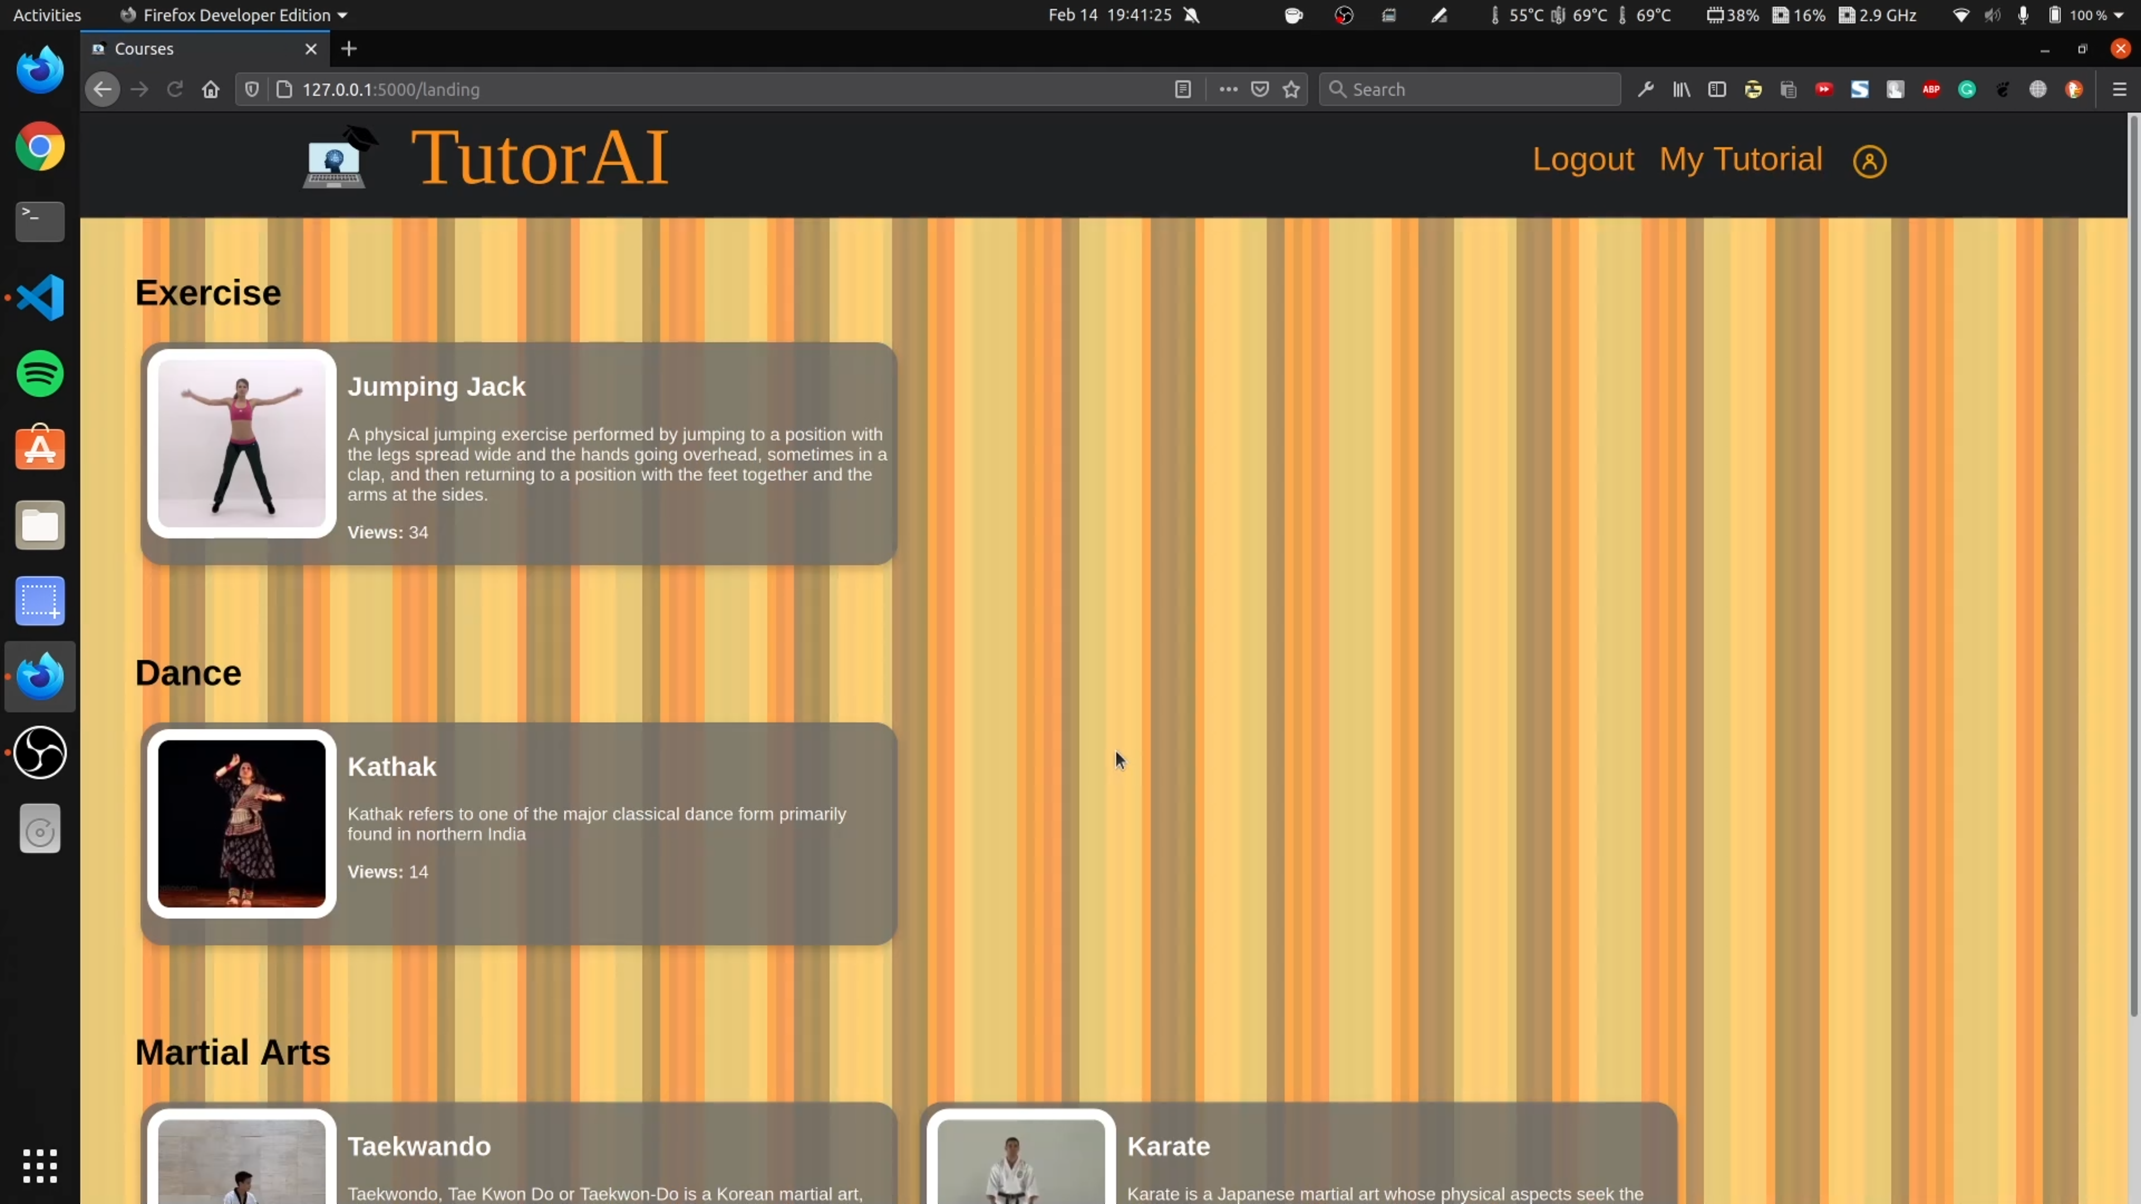Toggle reader view icon in address bar
This screenshot has height=1204, width=2141.
[x=1183, y=90]
